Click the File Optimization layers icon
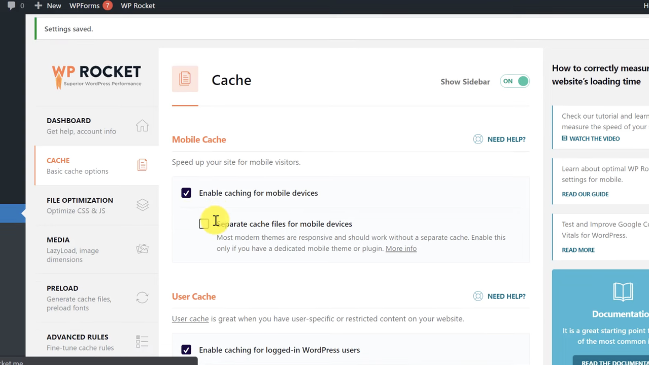Screen dimensions: 649x365 [x=142, y=205]
